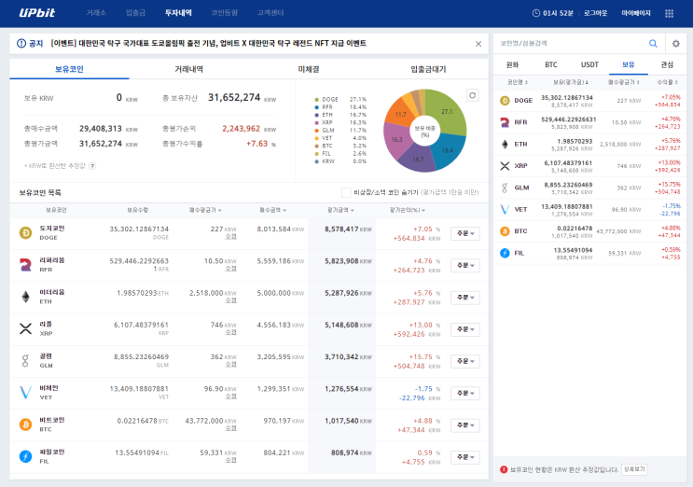Viewport: 693px width, 487px height.
Task: Select RFR icon in right sidebar
Action: coord(505,122)
